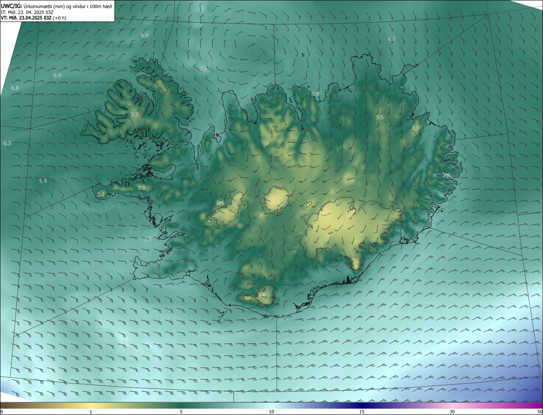Click the '30' tick label on colour scale
543x415 pixels.
pos(452,412)
